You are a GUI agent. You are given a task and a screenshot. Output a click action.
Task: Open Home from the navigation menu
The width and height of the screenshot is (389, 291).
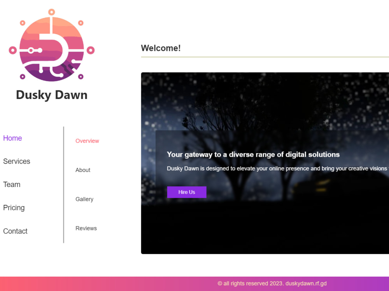(12, 138)
